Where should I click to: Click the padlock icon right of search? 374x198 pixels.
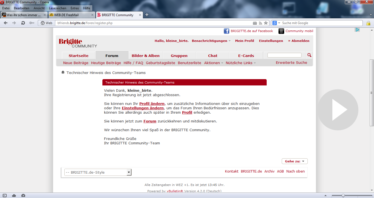pos(369,23)
